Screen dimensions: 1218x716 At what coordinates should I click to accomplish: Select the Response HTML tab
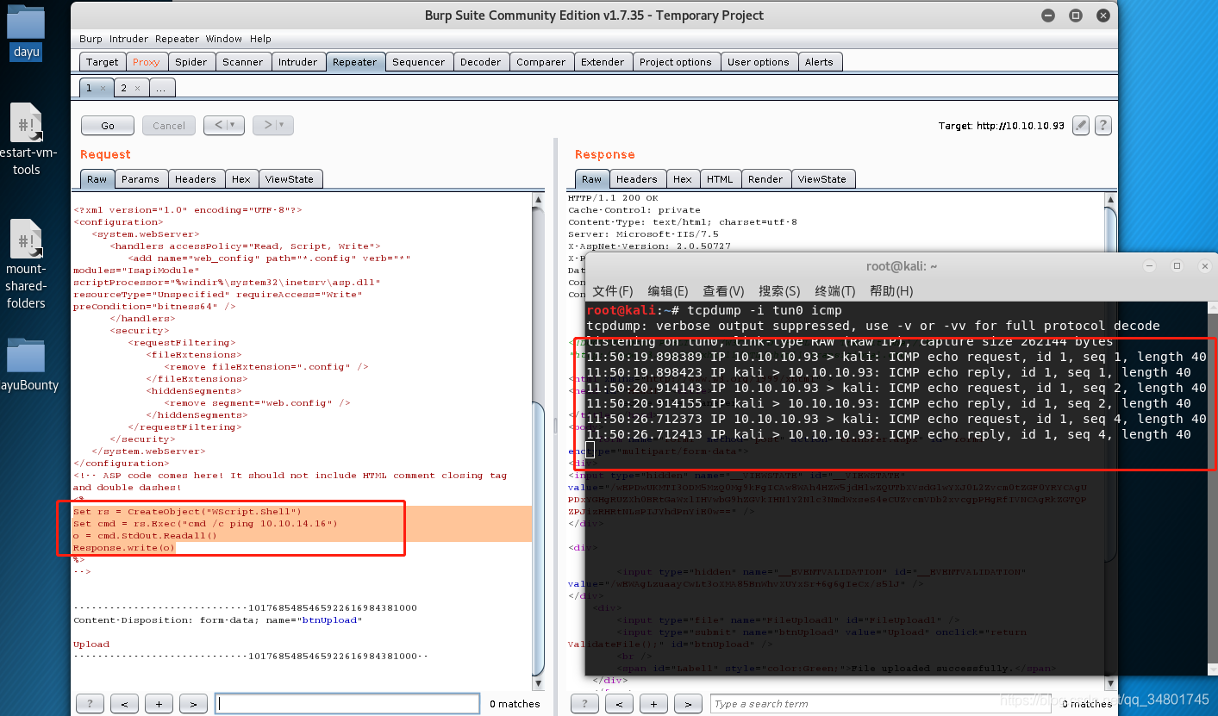[x=720, y=179]
